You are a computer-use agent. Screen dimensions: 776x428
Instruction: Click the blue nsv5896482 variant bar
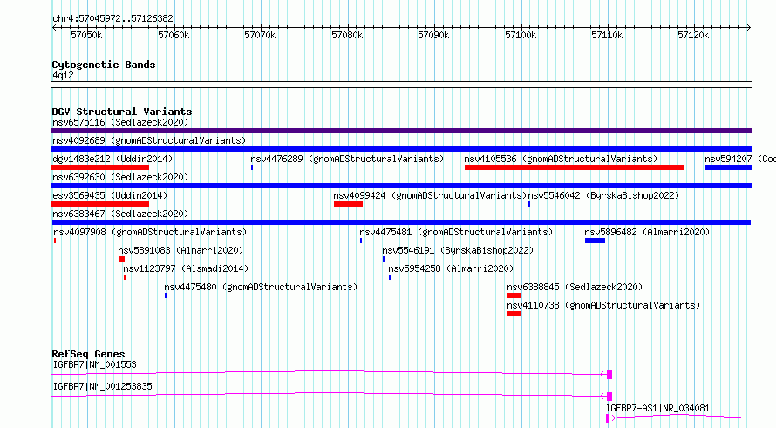point(595,241)
